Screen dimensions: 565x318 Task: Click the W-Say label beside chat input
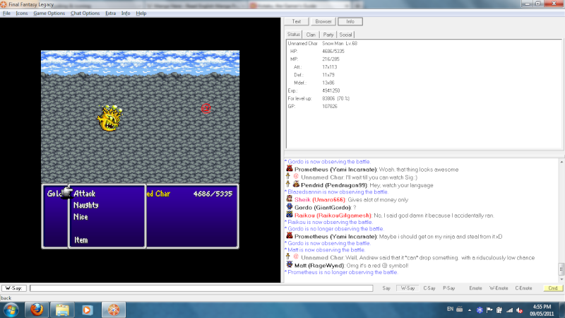click(x=13, y=288)
